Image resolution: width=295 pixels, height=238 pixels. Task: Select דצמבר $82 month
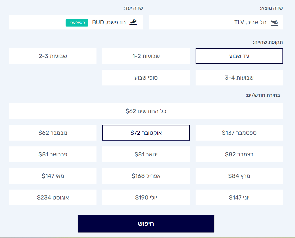(x=239, y=154)
